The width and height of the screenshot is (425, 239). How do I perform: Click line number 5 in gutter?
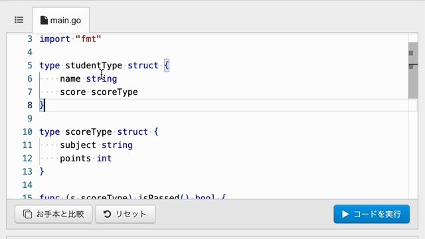click(29, 65)
